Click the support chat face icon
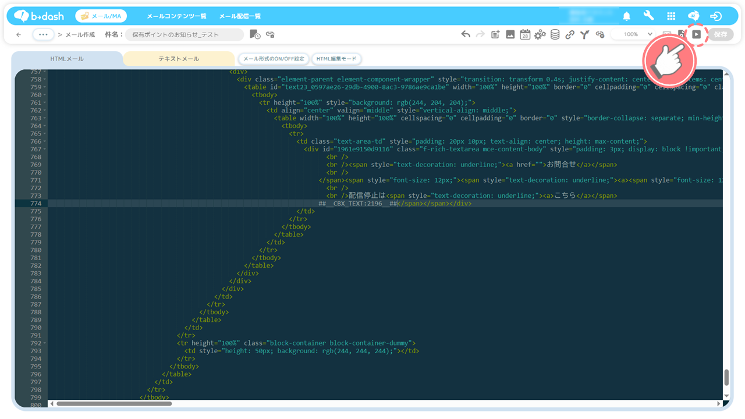 [694, 16]
